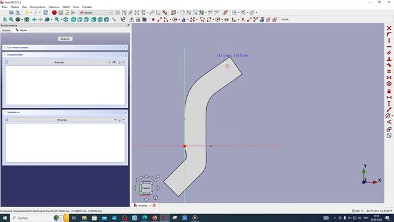The image size is (394, 222).
Task: Collapse the sketch state section
Action: [x=126, y=47]
